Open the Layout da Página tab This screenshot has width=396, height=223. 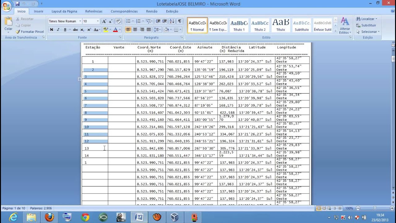click(64, 11)
